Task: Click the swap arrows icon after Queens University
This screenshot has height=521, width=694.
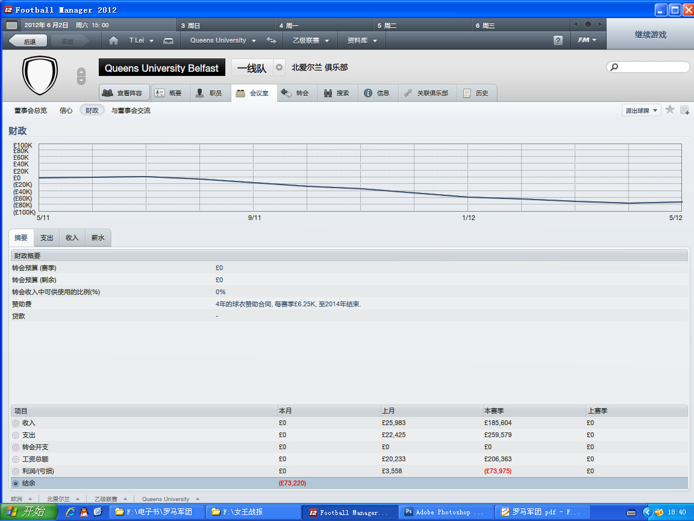Action: point(271,40)
